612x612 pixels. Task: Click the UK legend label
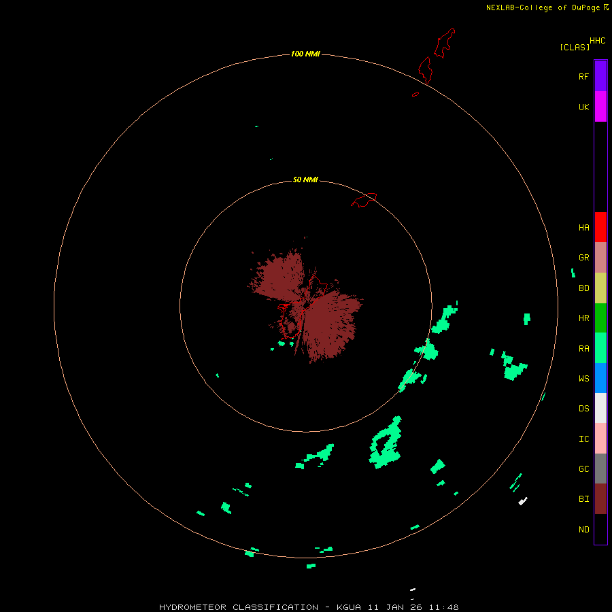tap(583, 107)
